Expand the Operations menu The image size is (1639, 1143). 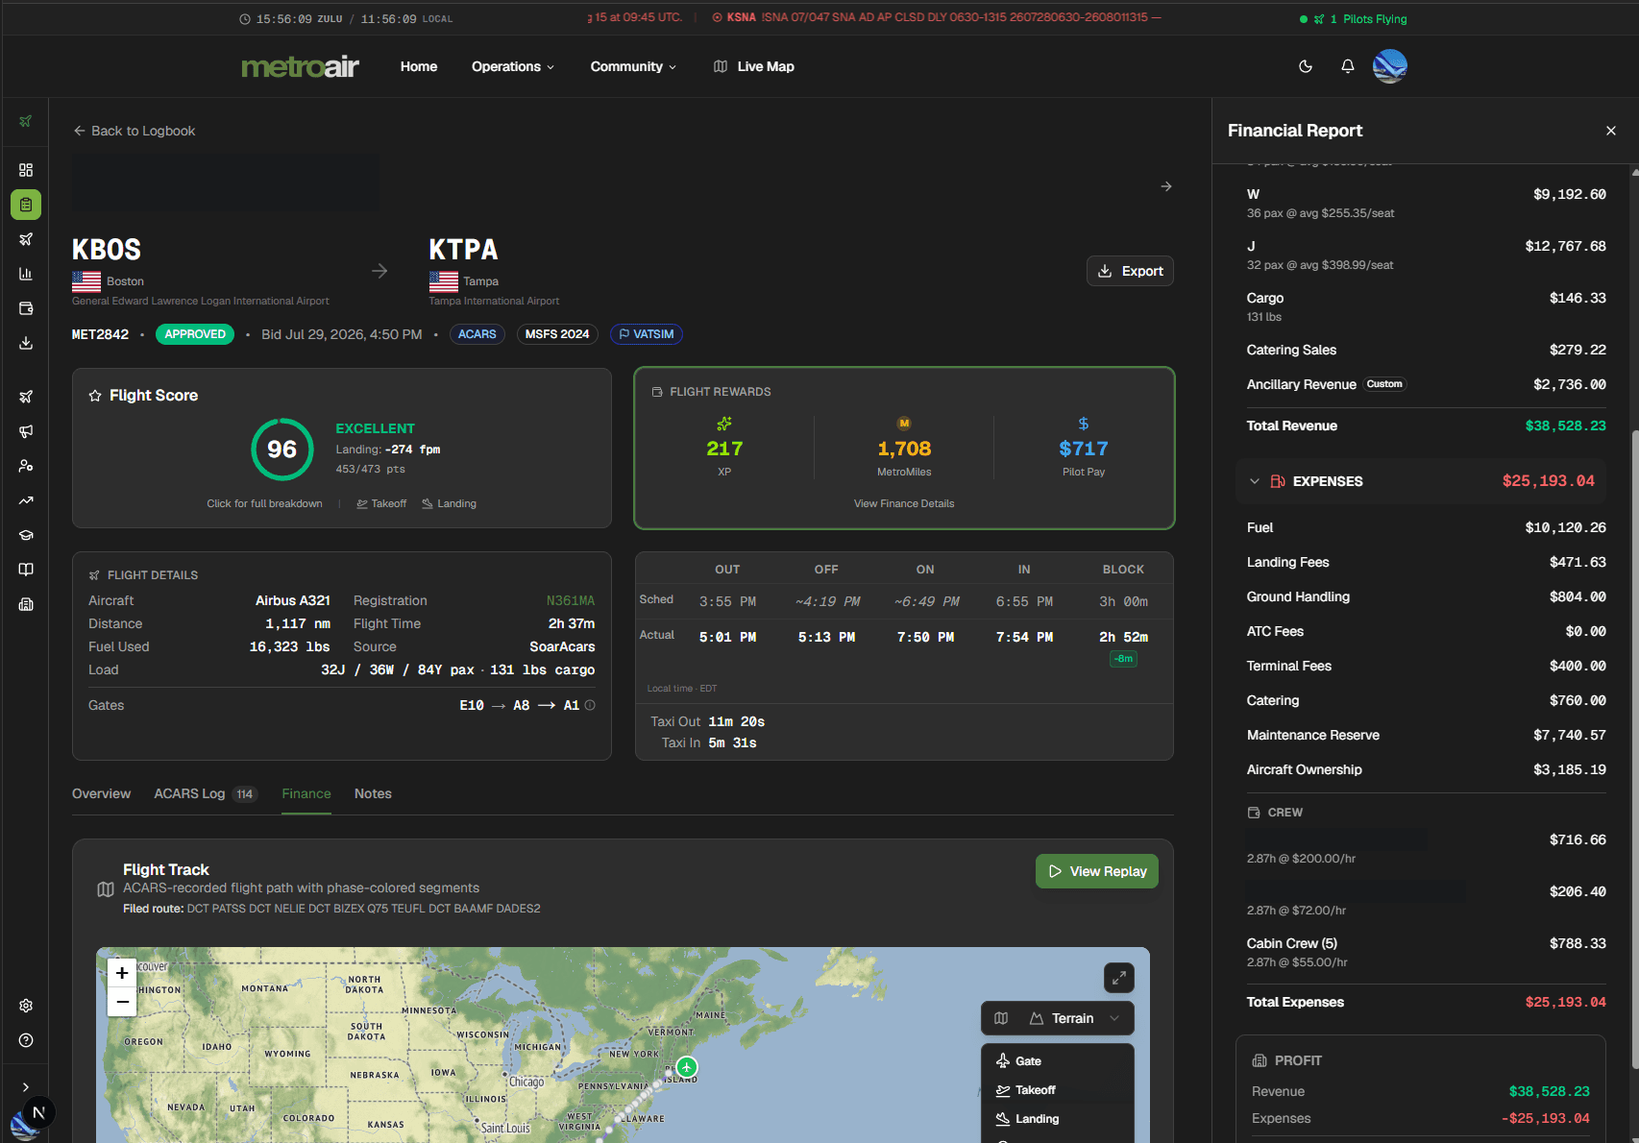click(x=513, y=66)
